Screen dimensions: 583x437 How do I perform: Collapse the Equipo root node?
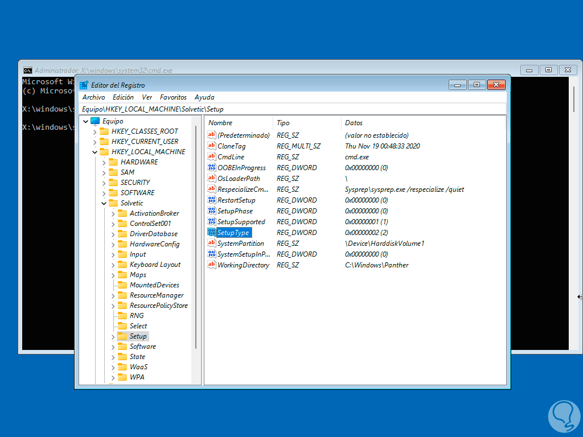85,122
